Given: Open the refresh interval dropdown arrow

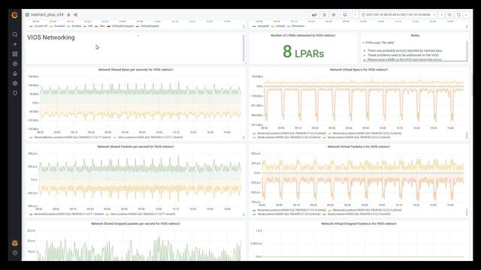Looking at the screenshot, I should click(x=466, y=15).
